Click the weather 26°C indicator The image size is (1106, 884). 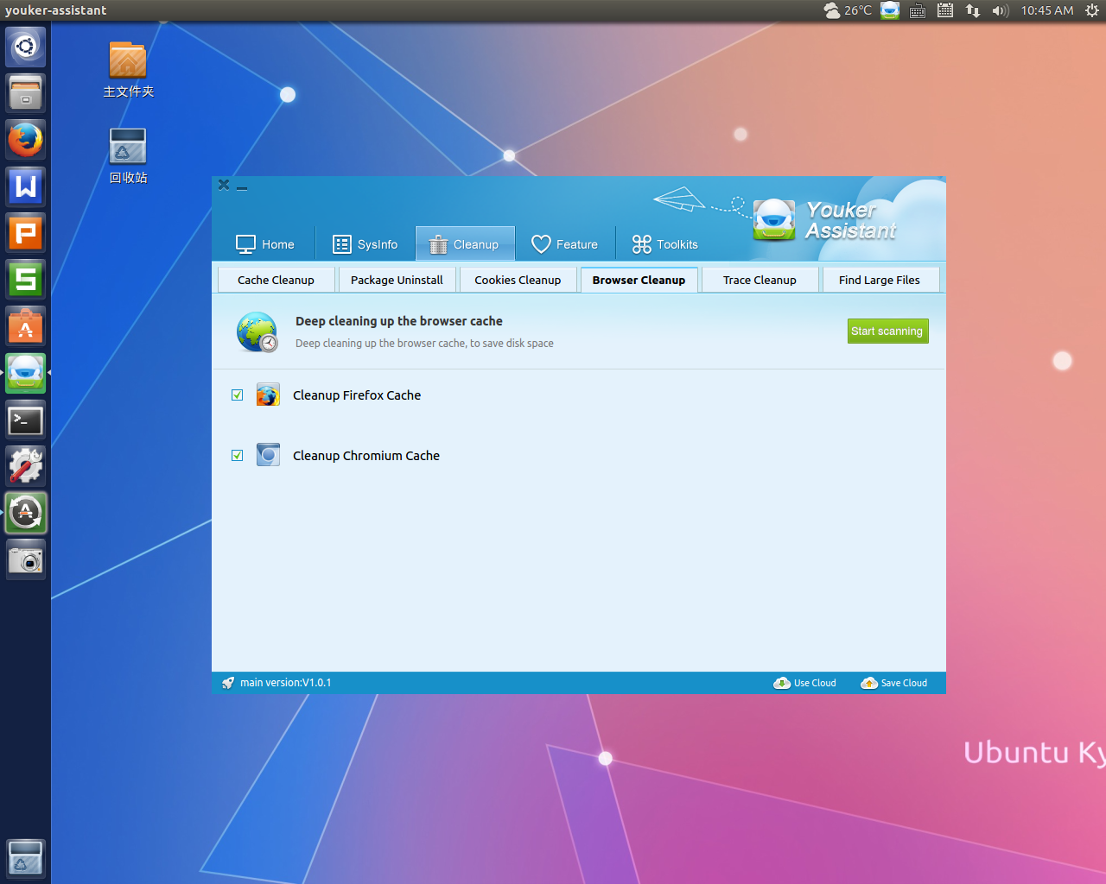[848, 10]
